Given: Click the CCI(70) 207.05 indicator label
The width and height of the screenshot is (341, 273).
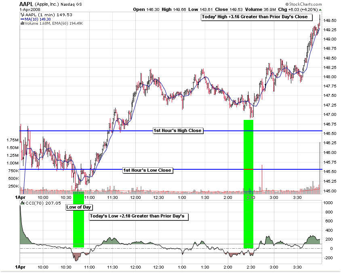Looking at the screenshot, I should [43, 203].
